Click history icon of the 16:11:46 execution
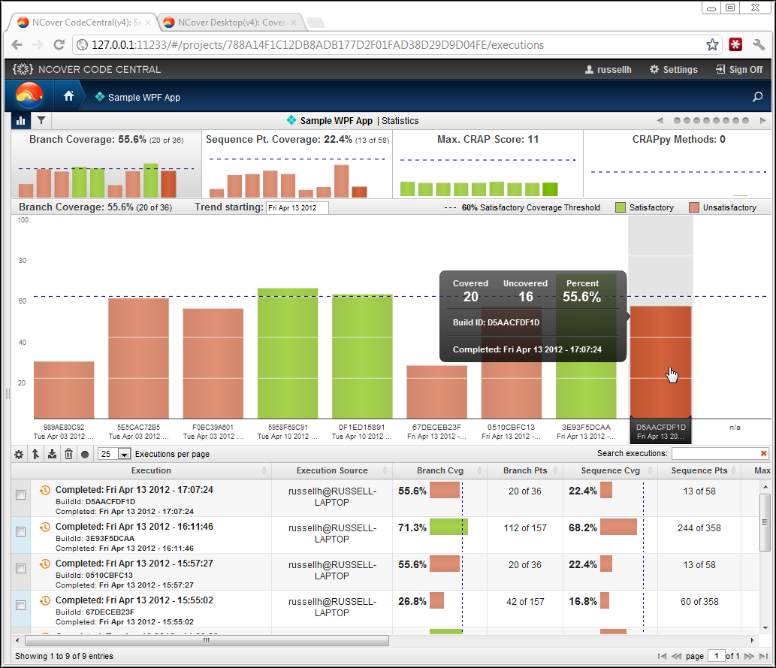This screenshot has height=668, width=776. (45, 527)
